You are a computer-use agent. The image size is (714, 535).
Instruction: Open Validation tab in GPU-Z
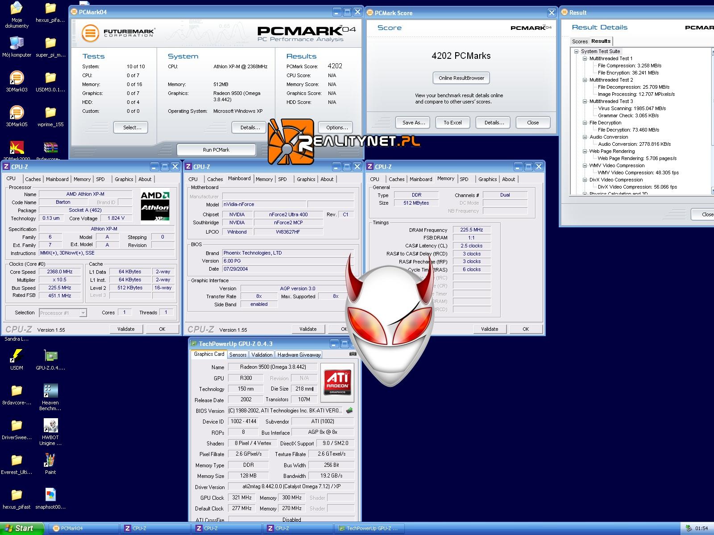262,355
